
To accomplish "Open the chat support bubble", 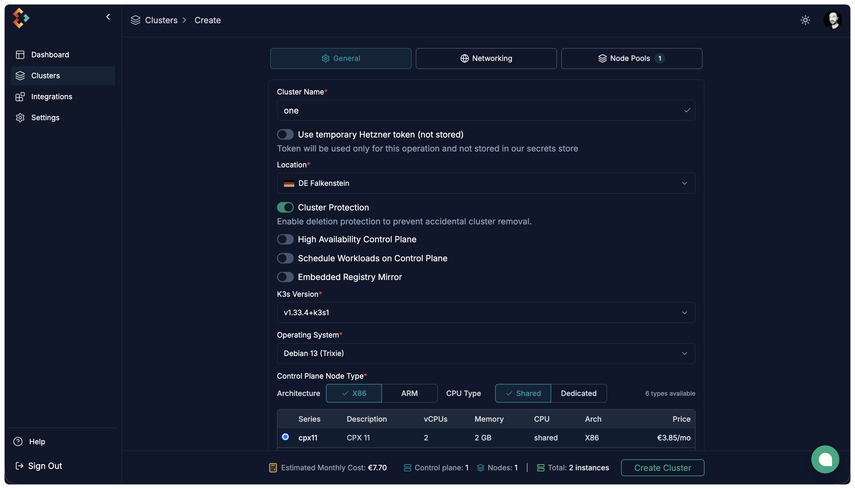I will 825,459.
